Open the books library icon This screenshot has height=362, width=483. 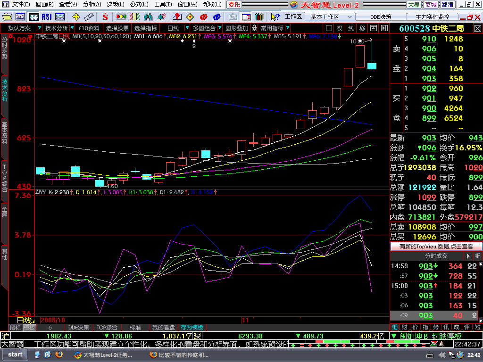(x=259, y=16)
